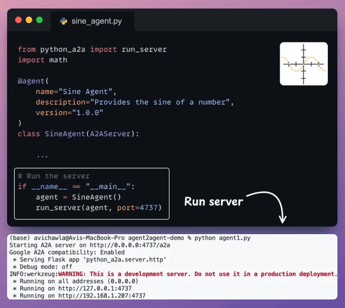Click the 'import math' line
This screenshot has width=345, height=308.
click(x=43, y=60)
